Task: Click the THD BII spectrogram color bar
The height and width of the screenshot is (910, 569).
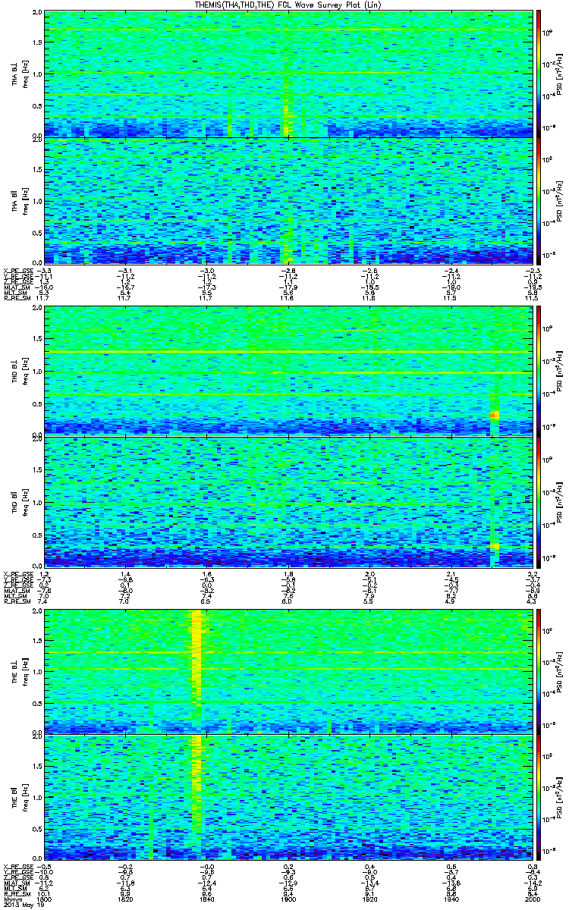Action: tap(539, 501)
